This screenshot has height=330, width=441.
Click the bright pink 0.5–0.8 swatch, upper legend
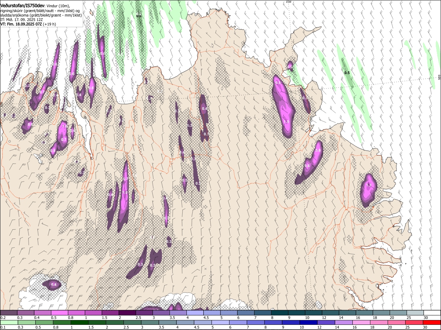(59, 313)
